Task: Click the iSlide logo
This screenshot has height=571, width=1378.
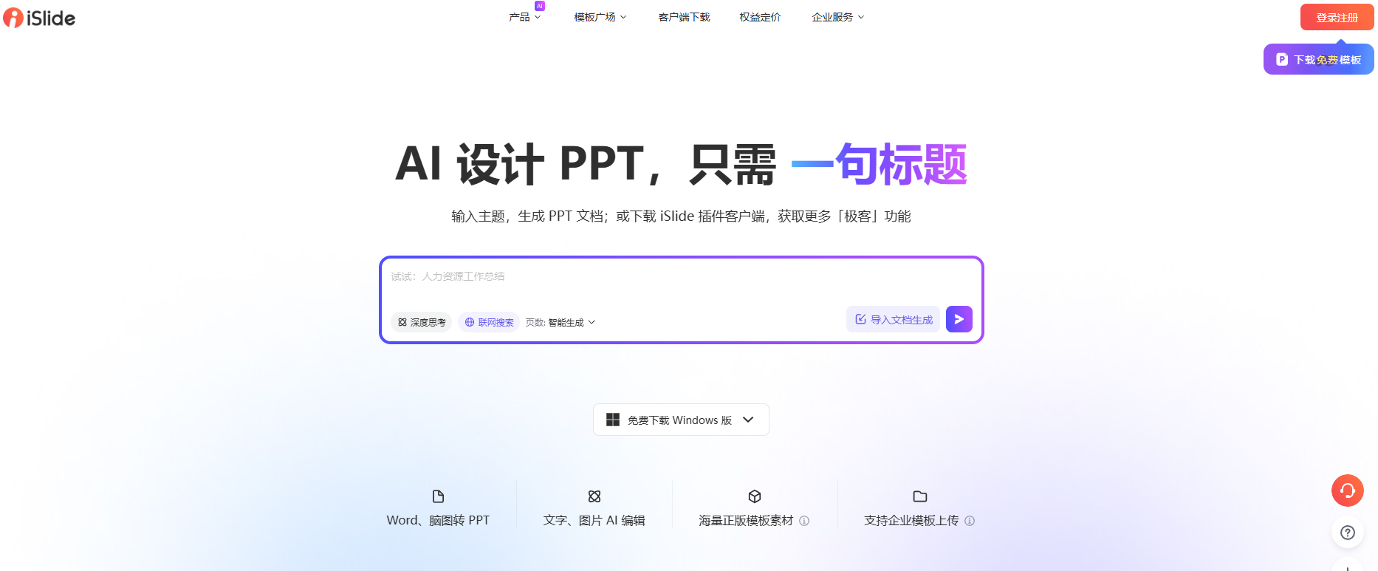Action: (40, 18)
